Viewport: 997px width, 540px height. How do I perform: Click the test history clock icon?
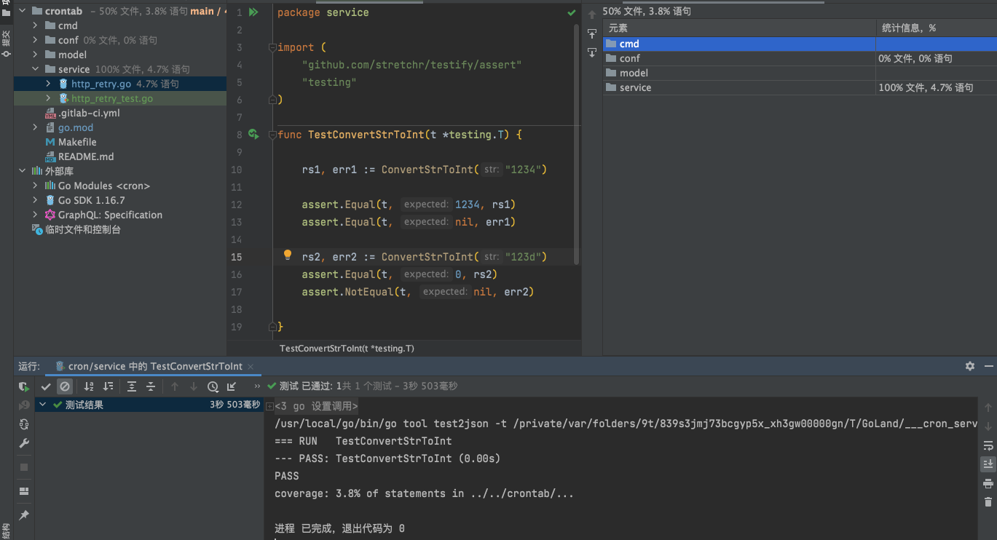tap(213, 386)
